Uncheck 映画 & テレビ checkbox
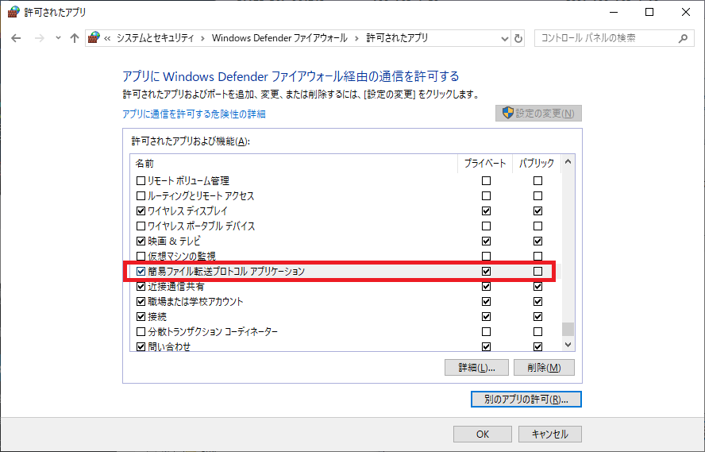 [x=141, y=241]
